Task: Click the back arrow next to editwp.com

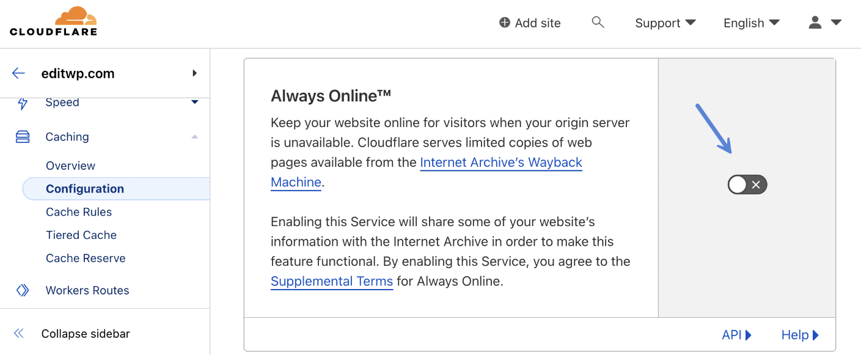Action: click(18, 73)
